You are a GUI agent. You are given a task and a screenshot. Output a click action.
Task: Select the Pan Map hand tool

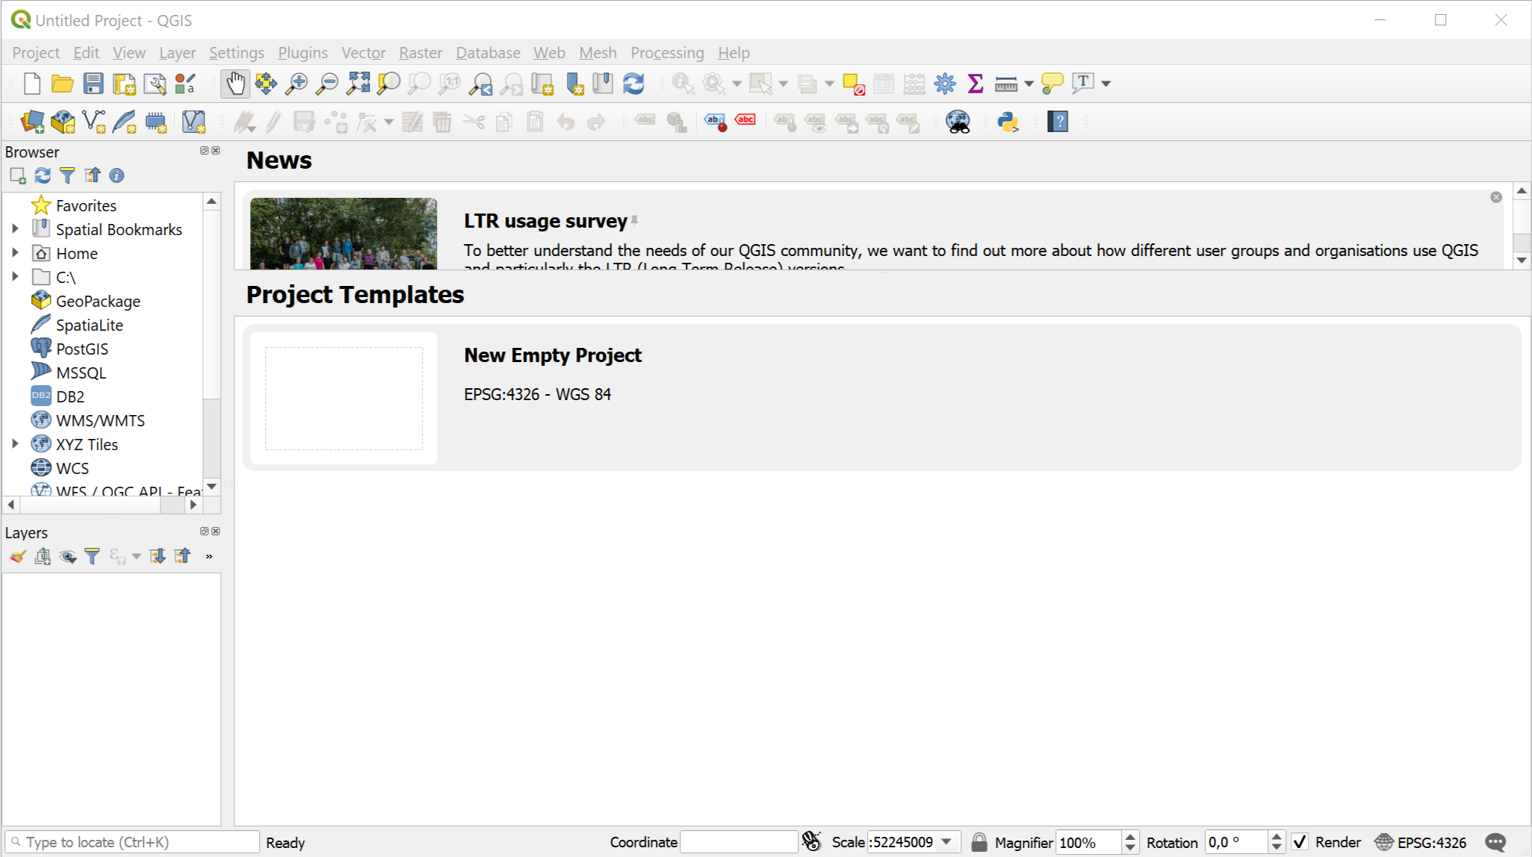click(x=235, y=84)
